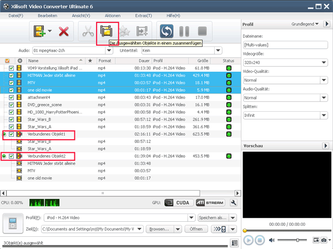Click the preview display mode icon
The image size is (333, 249).
[x=316, y=240]
